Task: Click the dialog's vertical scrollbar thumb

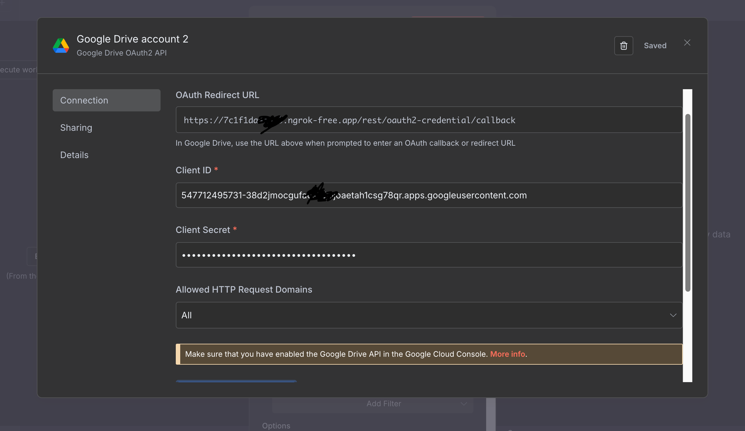Action: (x=688, y=203)
